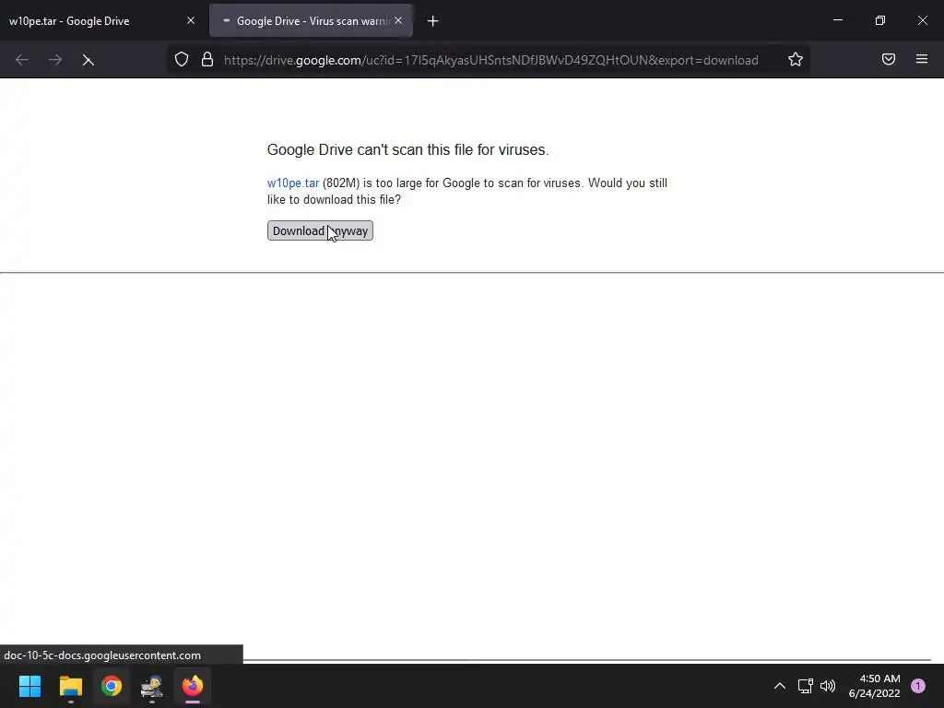The height and width of the screenshot is (708, 944).
Task: Restore down the Firefox window
Action: click(880, 20)
